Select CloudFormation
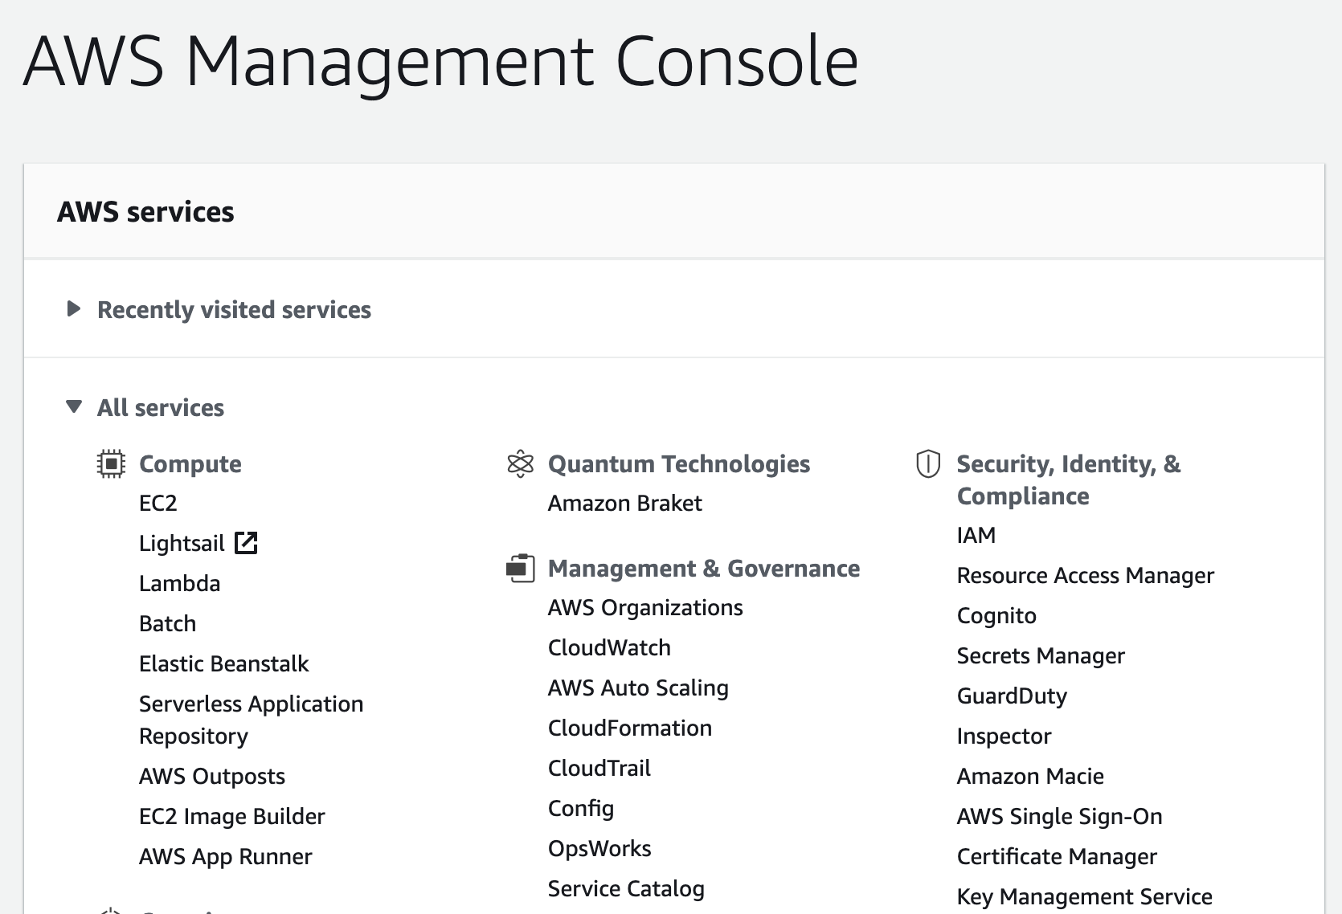This screenshot has height=914, width=1342. point(630,728)
